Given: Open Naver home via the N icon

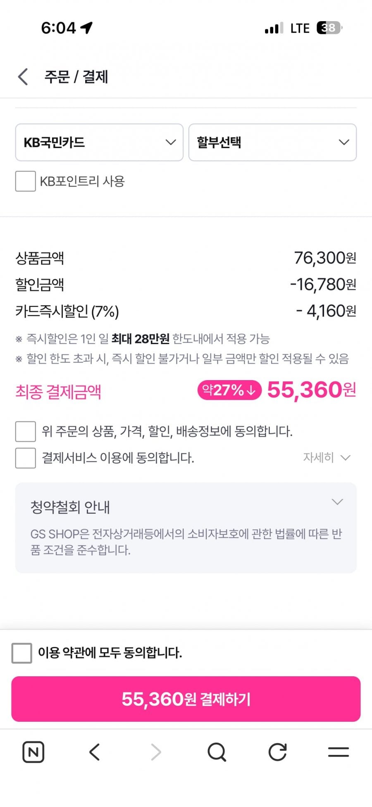Looking at the screenshot, I should [x=33, y=752].
